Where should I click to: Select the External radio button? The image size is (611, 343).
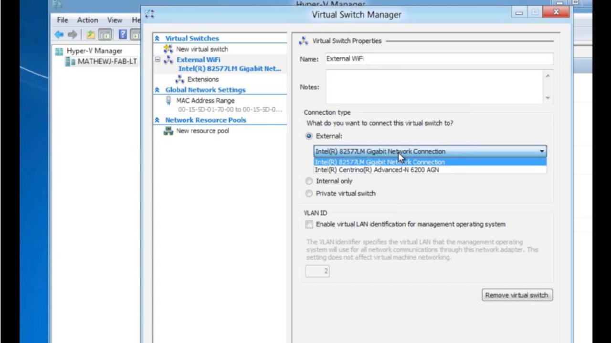click(309, 136)
